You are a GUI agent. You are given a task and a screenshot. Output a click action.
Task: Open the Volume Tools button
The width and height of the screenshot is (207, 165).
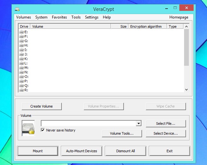click(x=122, y=133)
